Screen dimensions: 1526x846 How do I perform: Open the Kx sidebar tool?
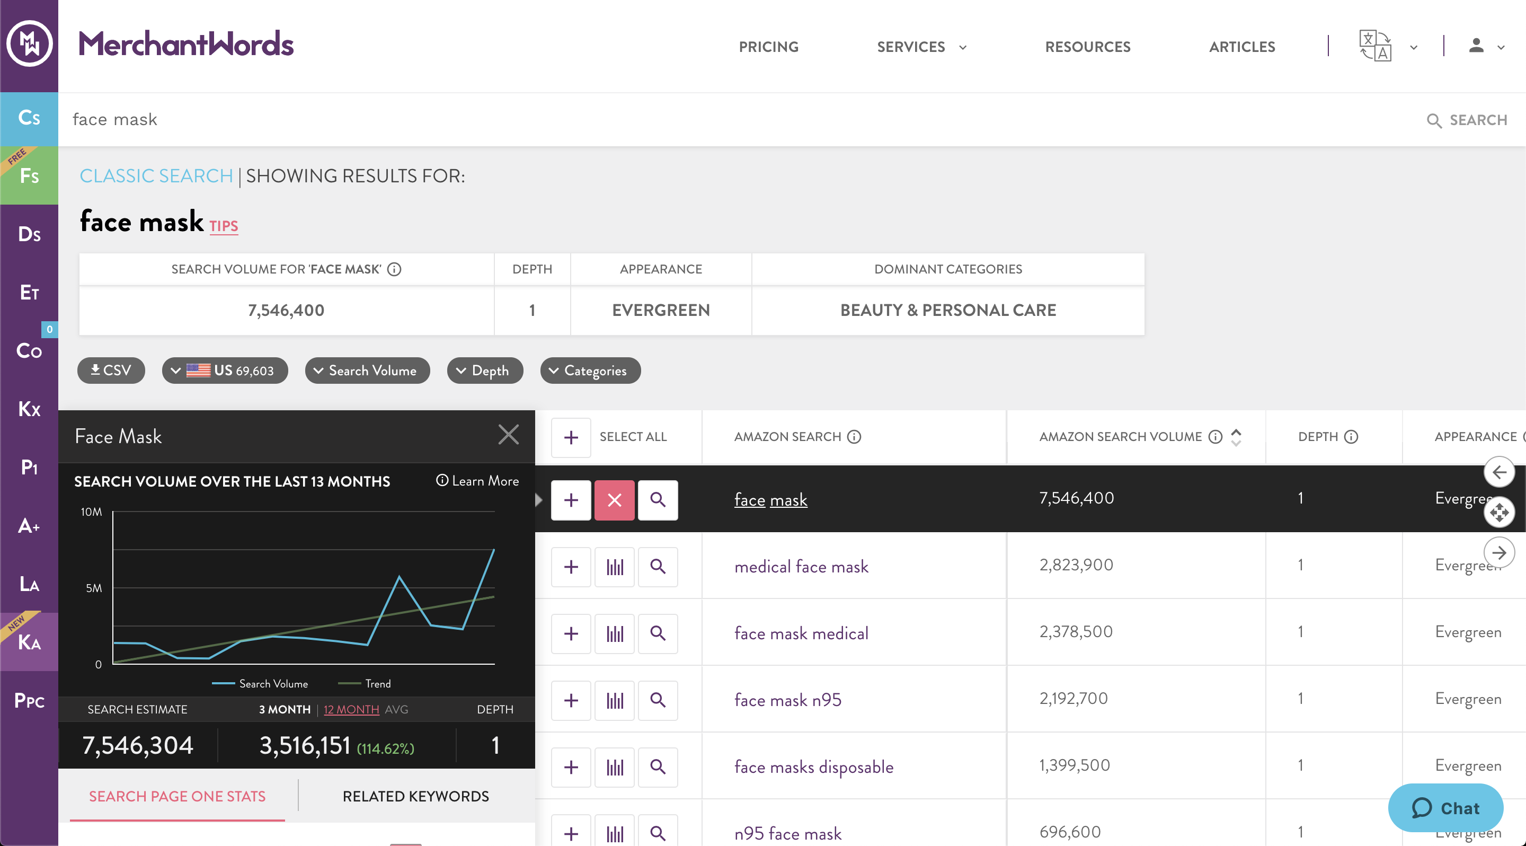click(x=29, y=409)
